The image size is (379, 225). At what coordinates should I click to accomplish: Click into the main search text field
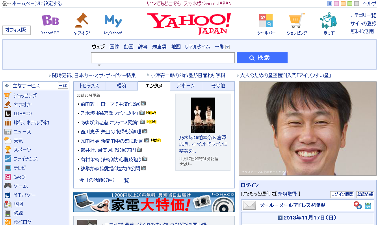point(163,58)
